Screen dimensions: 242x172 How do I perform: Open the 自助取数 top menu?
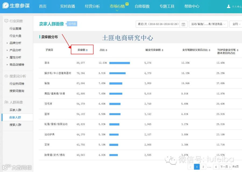142,6
